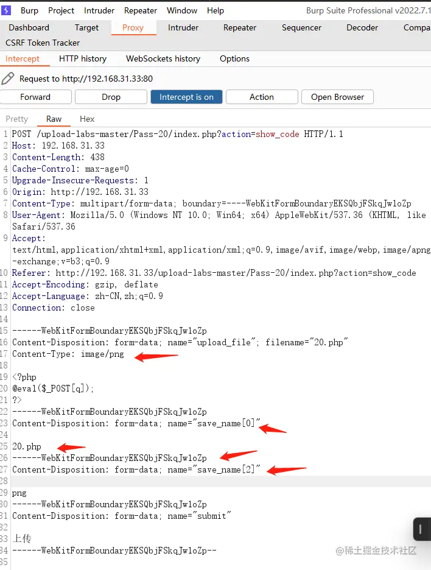431x570 pixels.
Task: Click the Content-Type: image/png line
Action: 68,354
